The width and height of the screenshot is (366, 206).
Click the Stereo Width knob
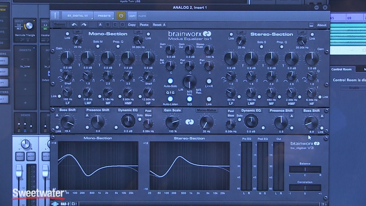click(x=209, y=50)
